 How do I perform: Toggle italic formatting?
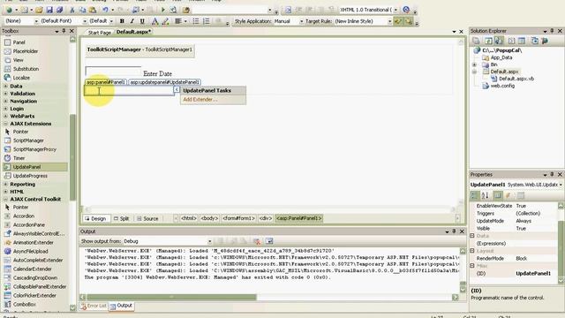pyautogui.click(x=132, y=21)
